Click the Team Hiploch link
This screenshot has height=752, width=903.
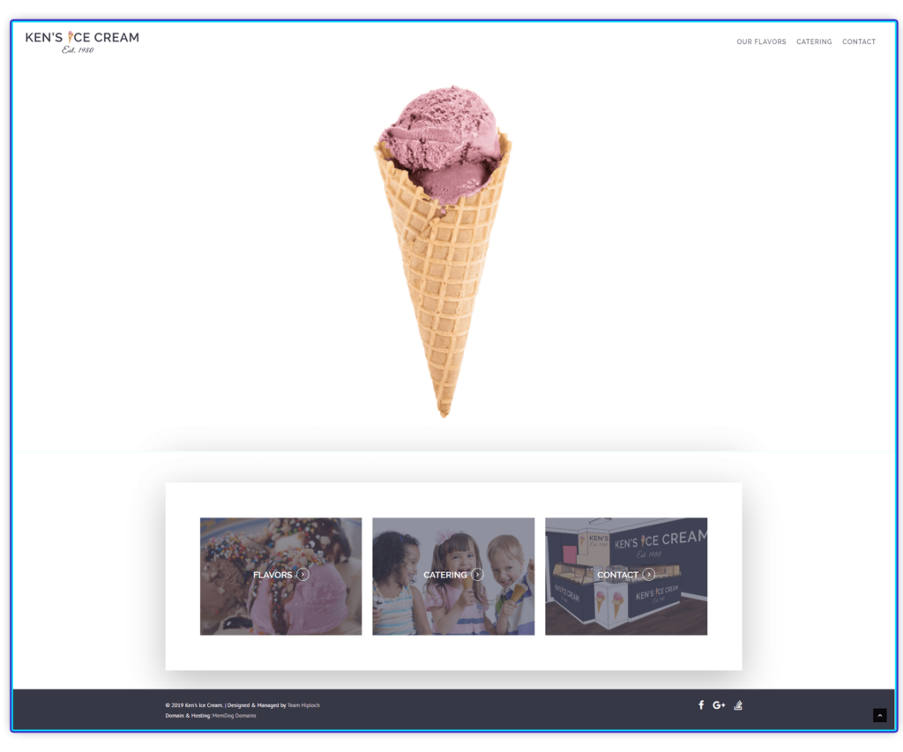pos(304,704)
